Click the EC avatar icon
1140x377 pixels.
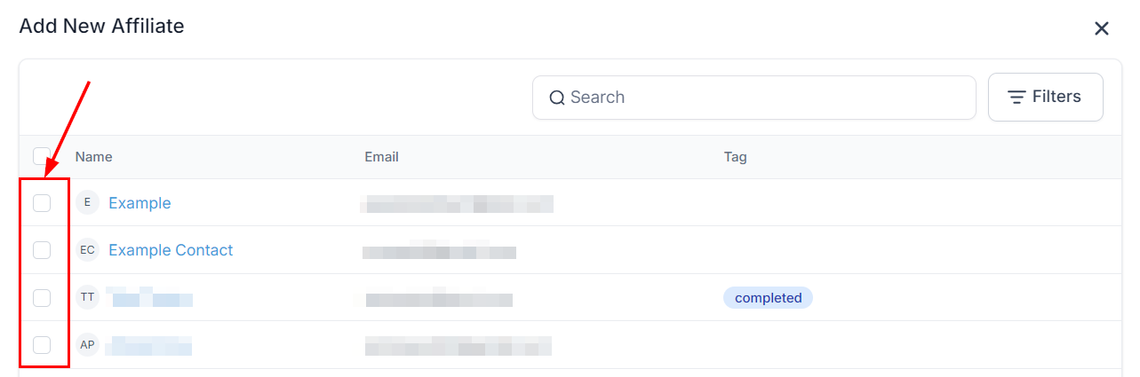(x=87, y=250)
